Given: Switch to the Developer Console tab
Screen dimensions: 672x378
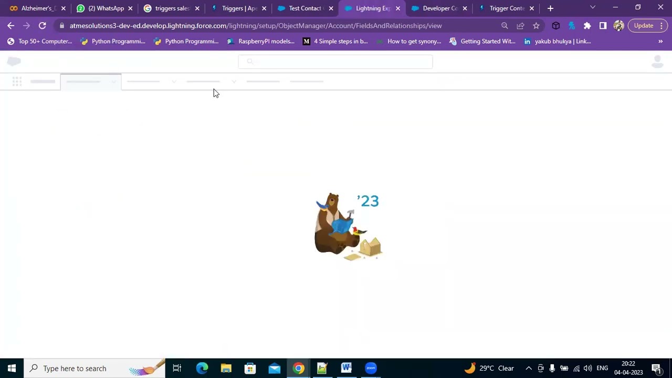Looking at the screenshot, I should coord(440,8).
